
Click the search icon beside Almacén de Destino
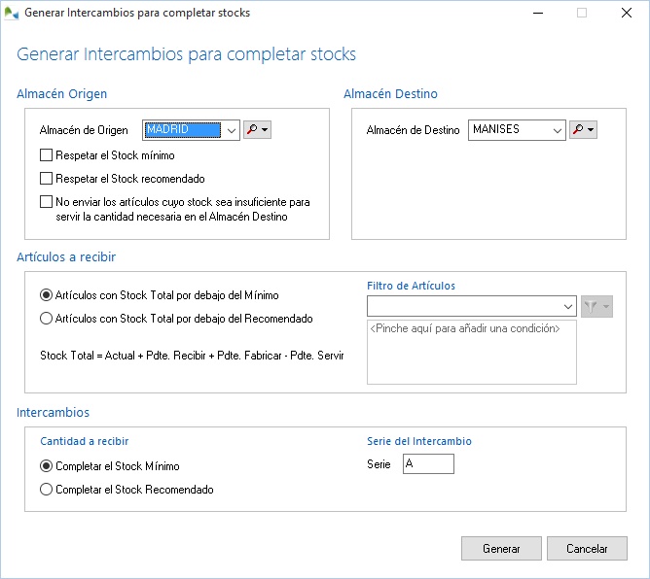(x=579, y=130)
